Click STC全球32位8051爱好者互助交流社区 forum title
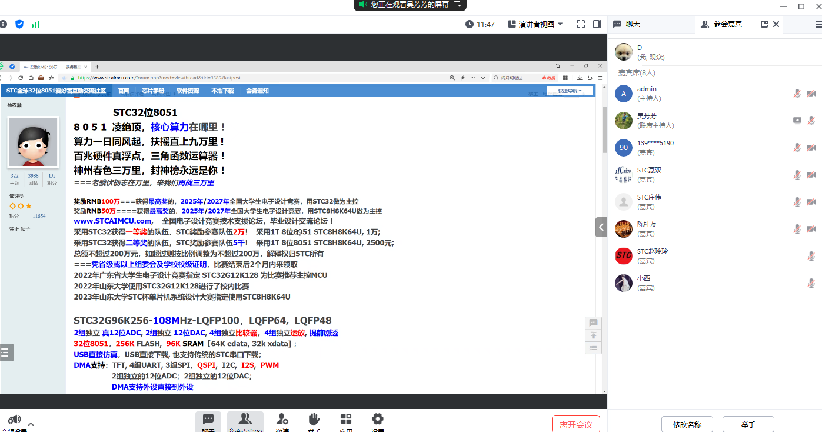The width and height of the screenshot is (822, 432). click(x=56, y=91)
